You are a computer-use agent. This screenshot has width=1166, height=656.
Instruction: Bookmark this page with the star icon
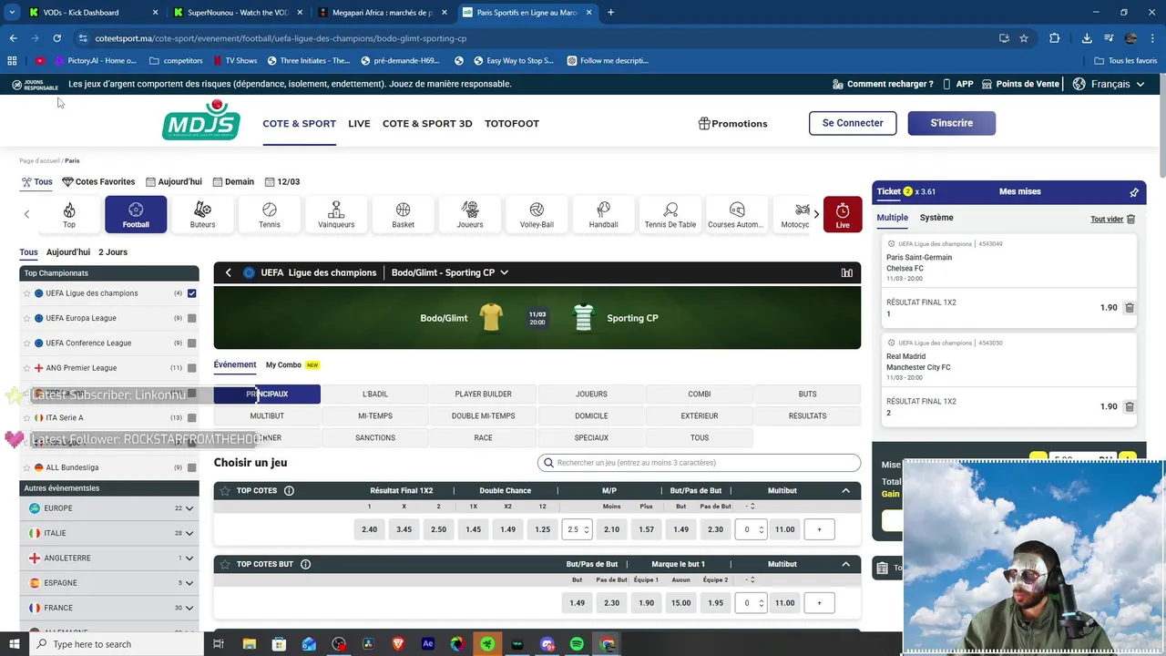(x=1024, y=38)
